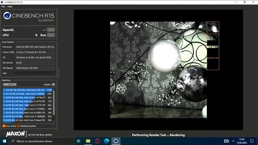
Task: Click the Cinebench taskbar icon
Action: tap(116, 141)
